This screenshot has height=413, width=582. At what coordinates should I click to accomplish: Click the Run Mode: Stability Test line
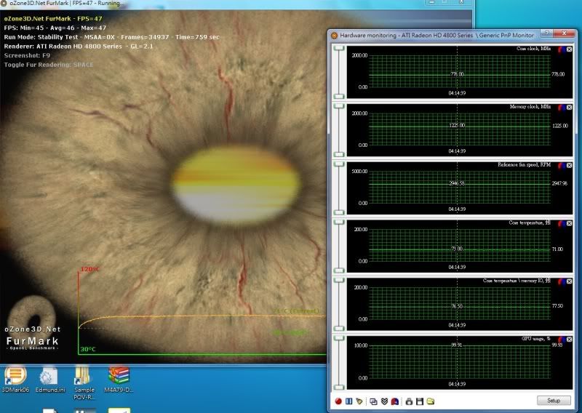coord(112,37)
